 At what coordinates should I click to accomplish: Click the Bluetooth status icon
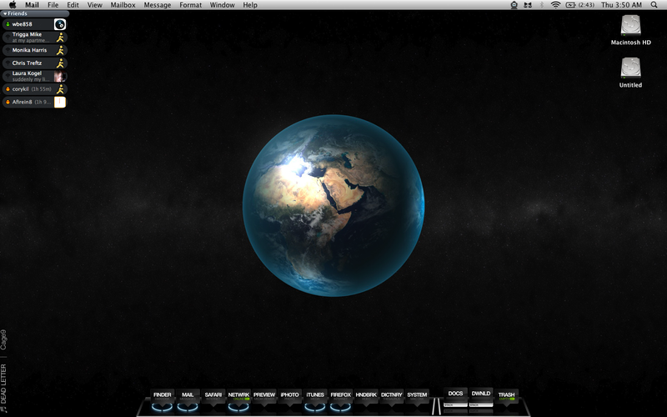[541, 5]
